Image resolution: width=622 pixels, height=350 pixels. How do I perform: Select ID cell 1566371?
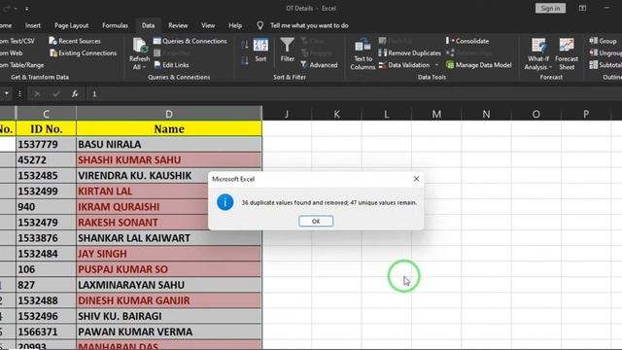click(x=46, y=332)
